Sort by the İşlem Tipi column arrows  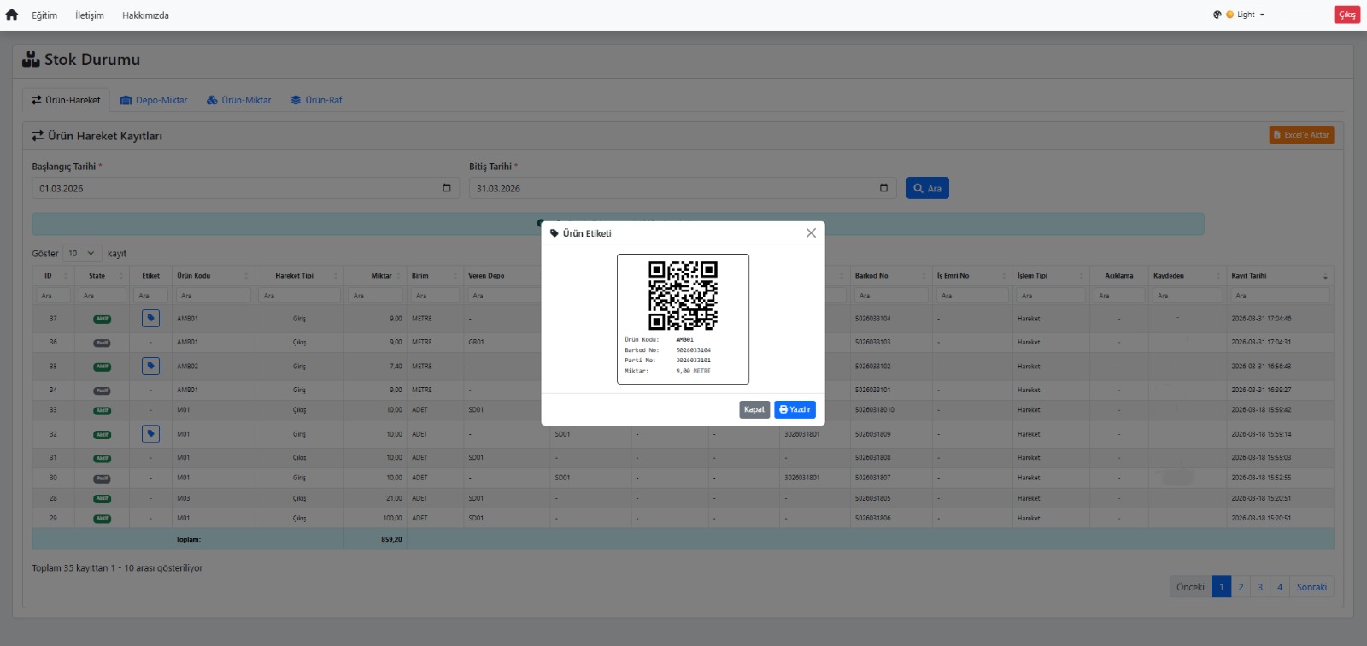(x=1082, y=276)
